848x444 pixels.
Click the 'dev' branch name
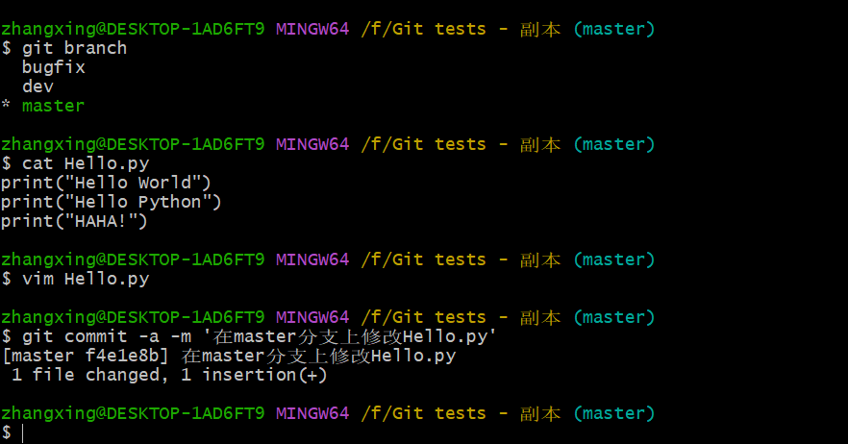point(37,86)
